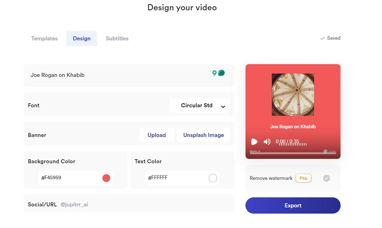Mute the preview volume speaker icon
This screenshot has width=382, height=228.
point(267,142)
